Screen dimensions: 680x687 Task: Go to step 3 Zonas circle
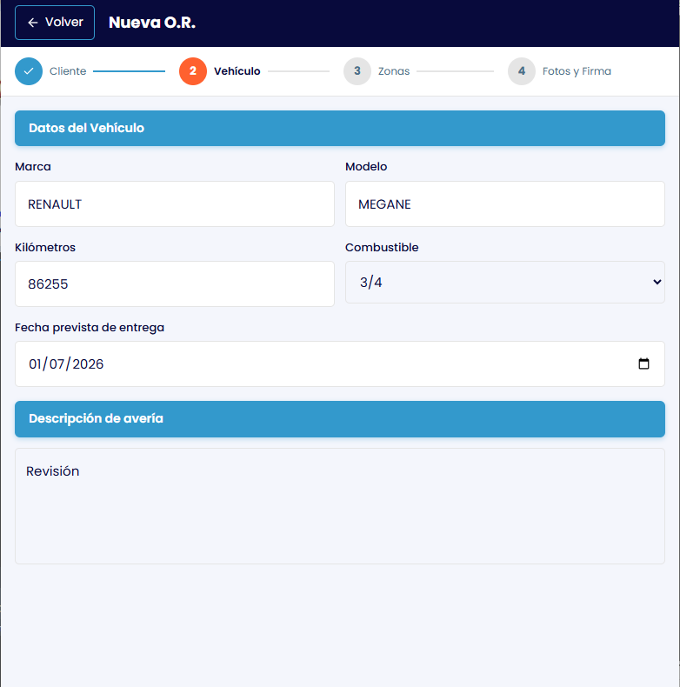coord(357,71)
